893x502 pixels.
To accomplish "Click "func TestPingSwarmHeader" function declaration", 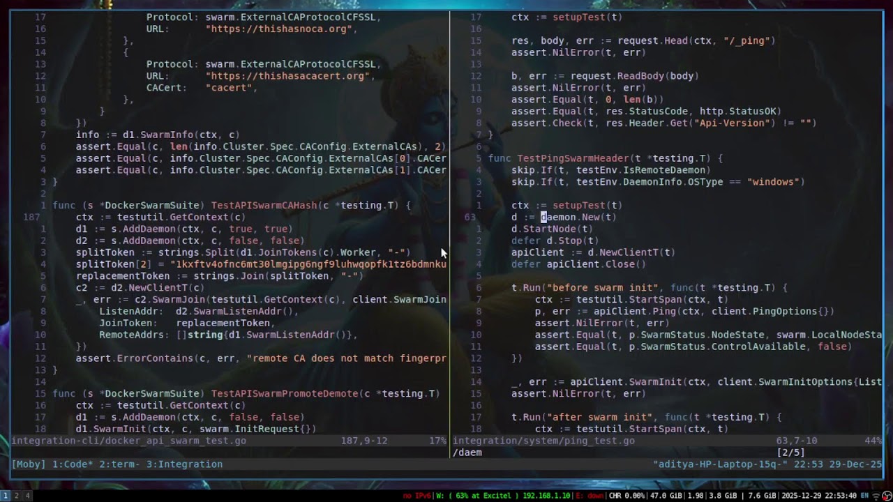I will 606,158.
